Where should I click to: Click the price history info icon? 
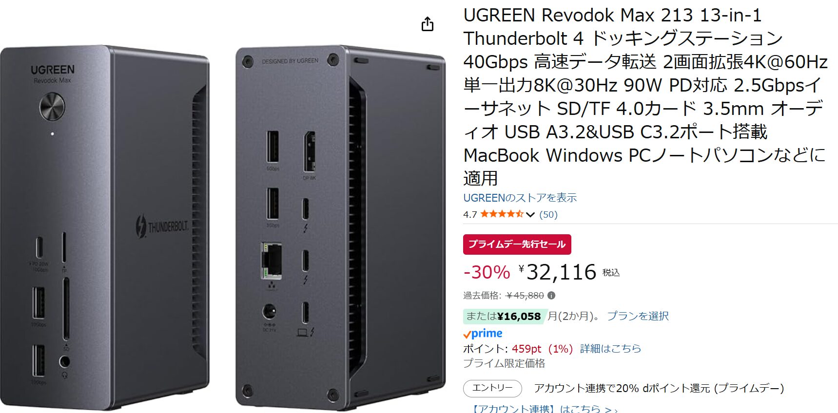pos(551,295)
